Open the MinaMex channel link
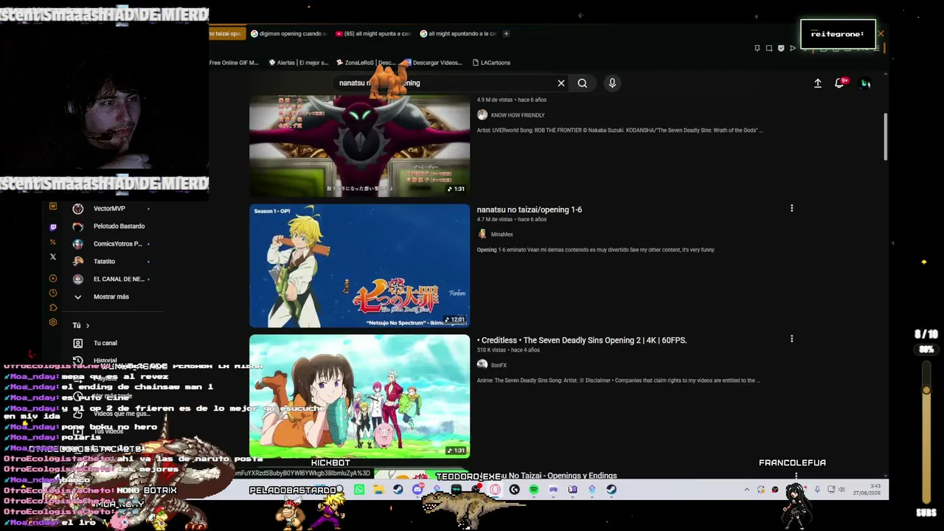Image resolution: width=944 pixels, height=531 pixels. [502, 235]
